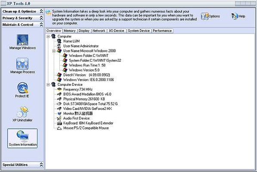Click the speaker icon beside Audio First Device

(x=59, y=118)
